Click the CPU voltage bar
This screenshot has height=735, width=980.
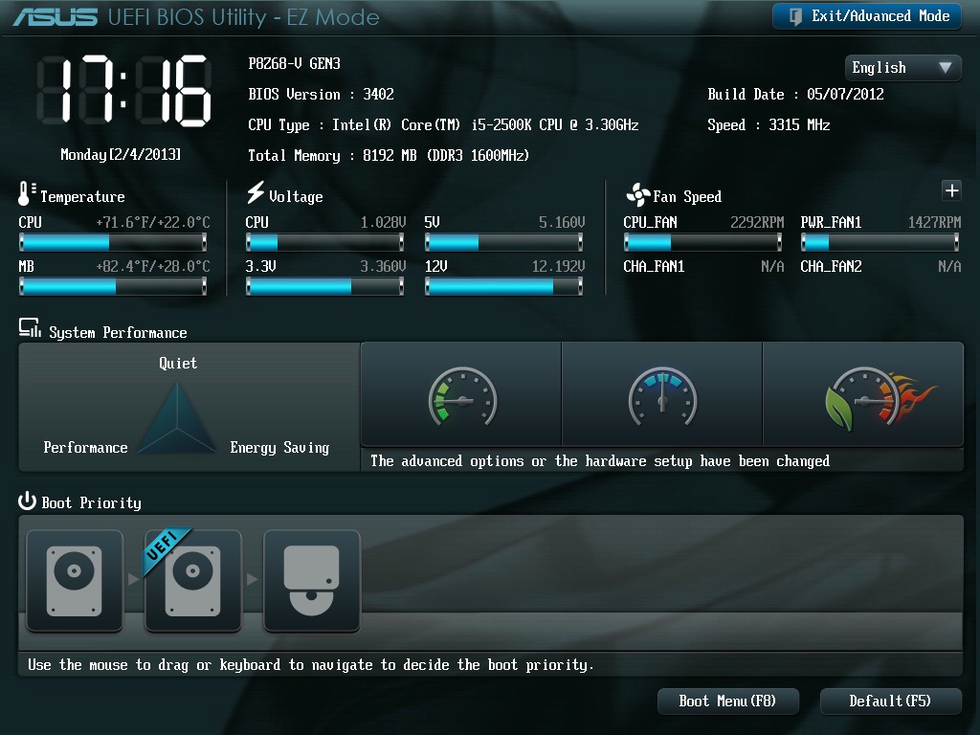click(x=325, y=242)
